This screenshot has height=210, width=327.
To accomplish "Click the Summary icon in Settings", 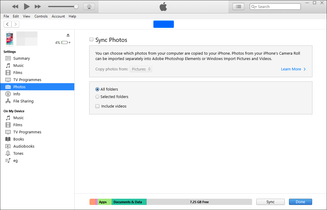I will [8, 58].
